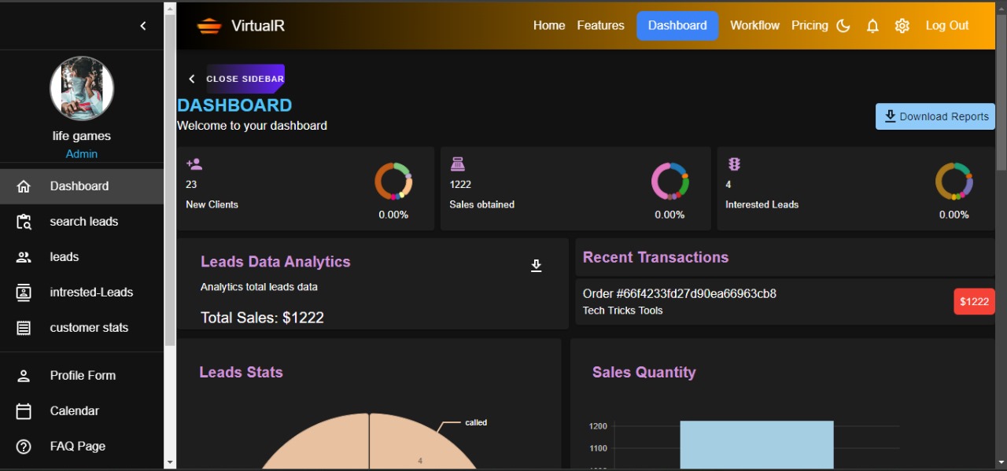Click New Clients progress ring
The width and height of the screenshot is (1007, 471).
[393, 181]
